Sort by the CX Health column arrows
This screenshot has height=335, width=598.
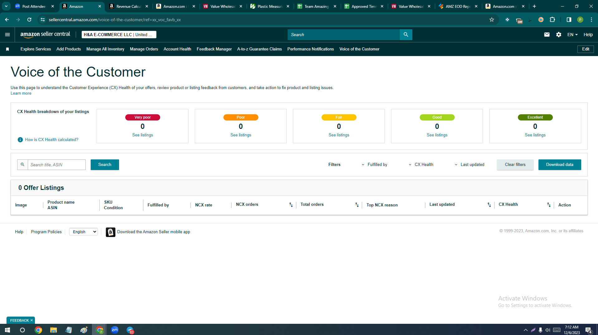(x=549, y=205)
